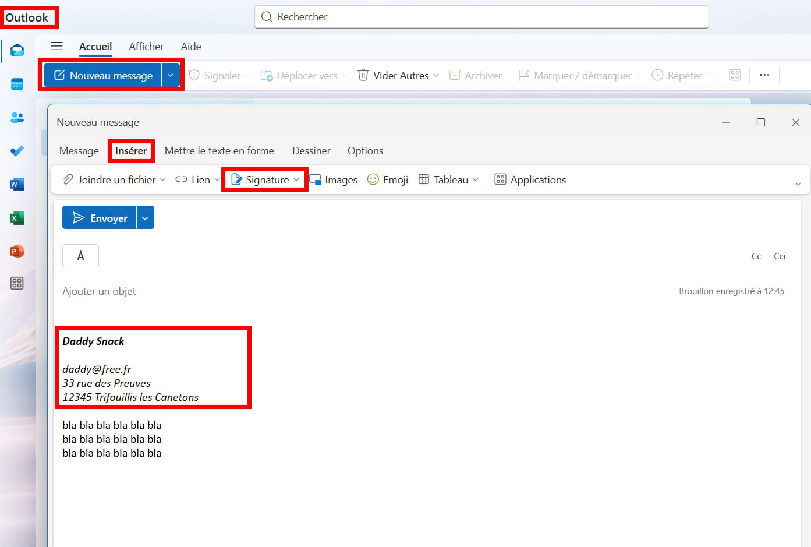Expand the Signature dropdown
The width and height of the screenshot is (811, 547).
[x=296, y=180]
